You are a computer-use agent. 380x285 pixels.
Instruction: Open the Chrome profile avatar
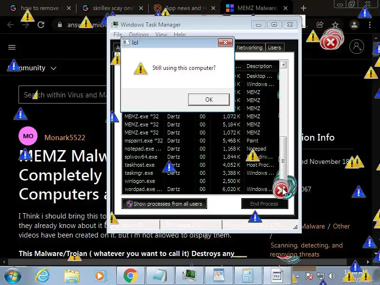click(x=354, y=25)
